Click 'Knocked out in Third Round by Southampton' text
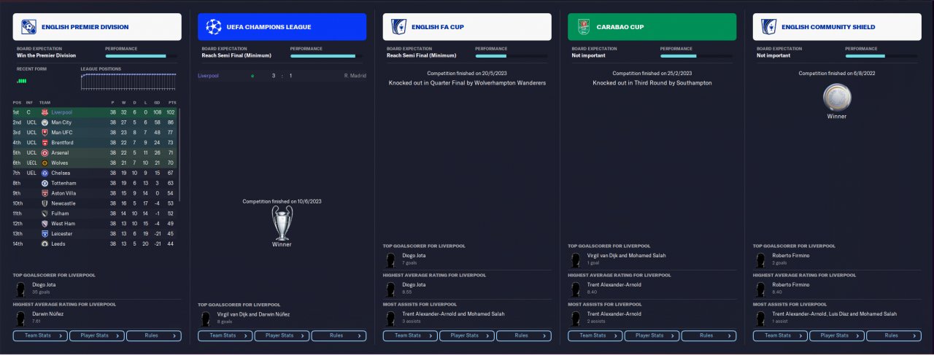Screen dimensions: 934x355 652,83
